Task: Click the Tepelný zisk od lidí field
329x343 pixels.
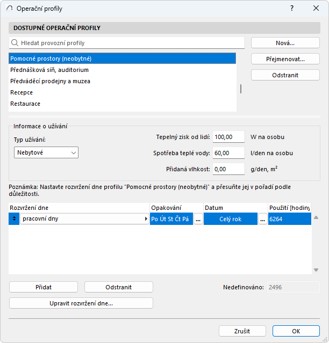Action: 228,137
